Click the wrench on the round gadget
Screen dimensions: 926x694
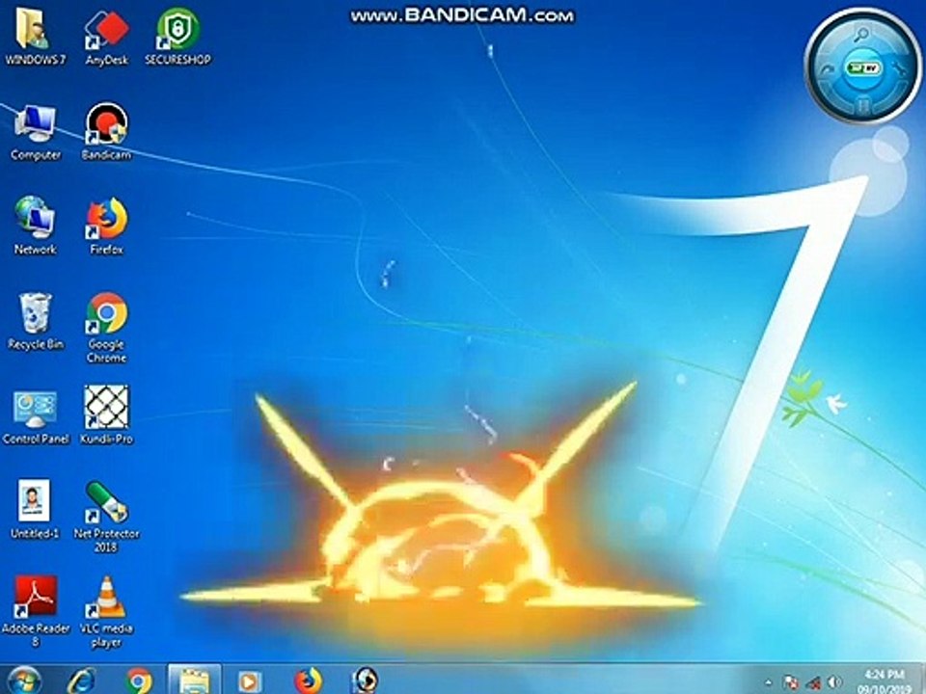tap(899, 70)
